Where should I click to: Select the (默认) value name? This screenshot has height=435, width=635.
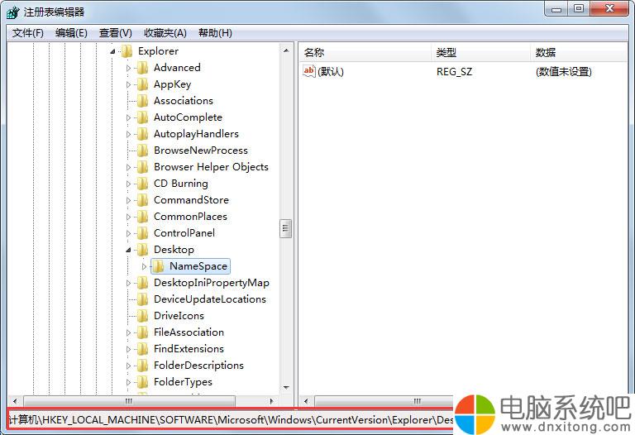331,72
